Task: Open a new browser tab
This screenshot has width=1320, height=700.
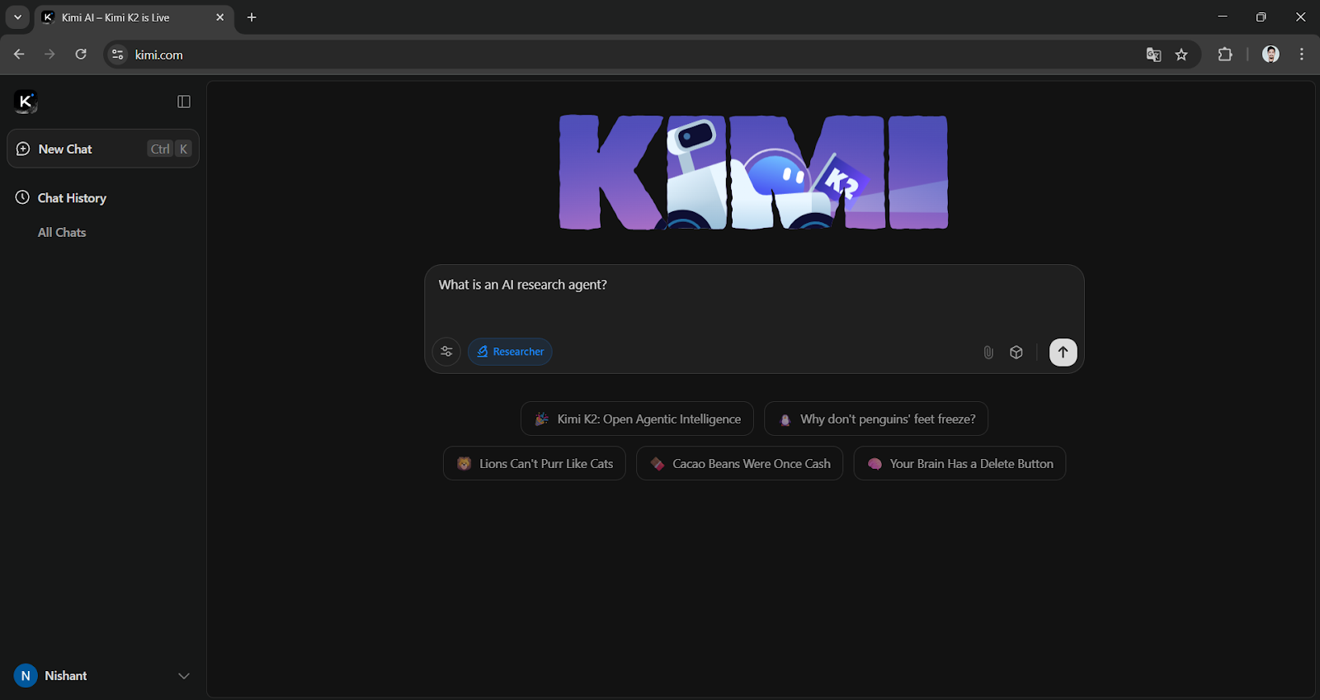Action: point(252,17)
